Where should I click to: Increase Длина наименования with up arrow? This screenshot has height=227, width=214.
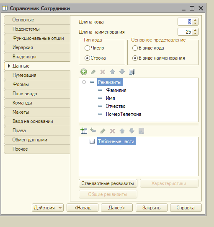195,30
